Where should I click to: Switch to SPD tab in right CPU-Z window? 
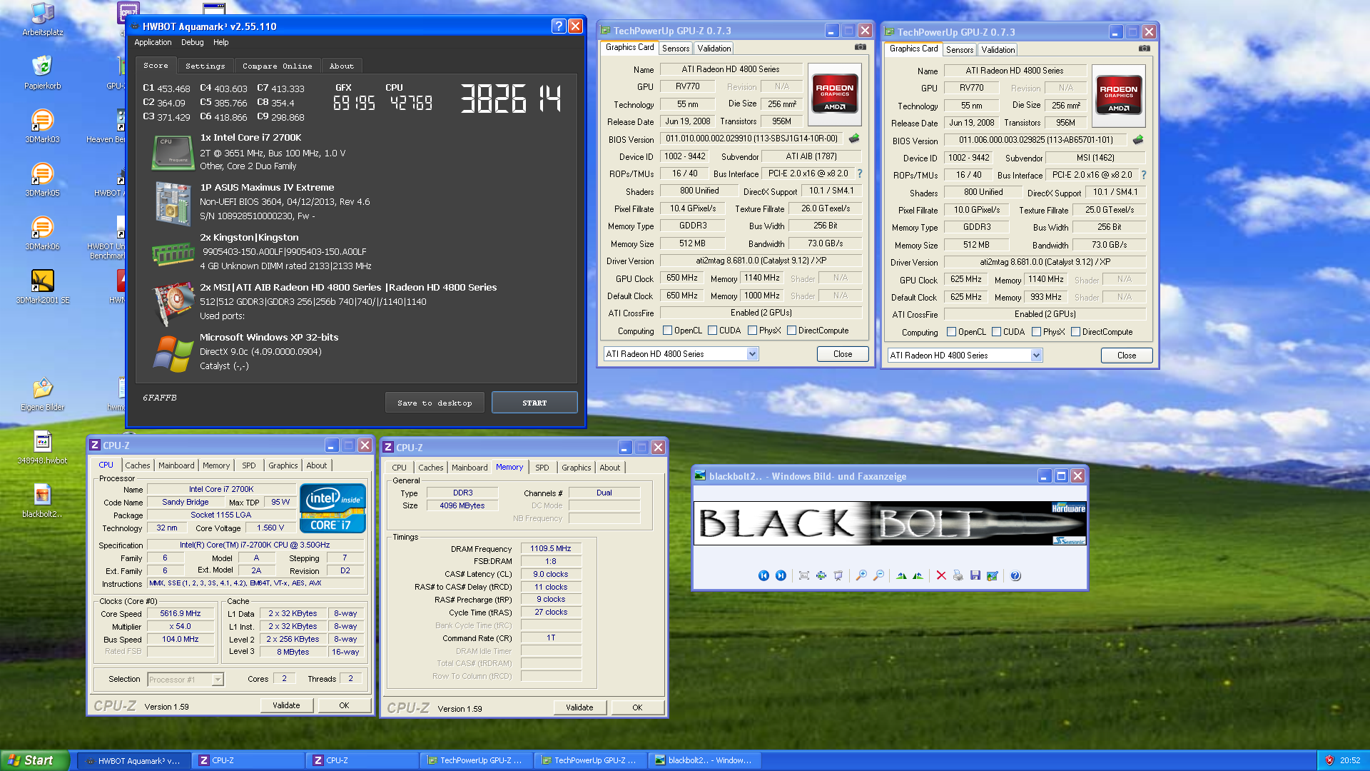[542, 468]
